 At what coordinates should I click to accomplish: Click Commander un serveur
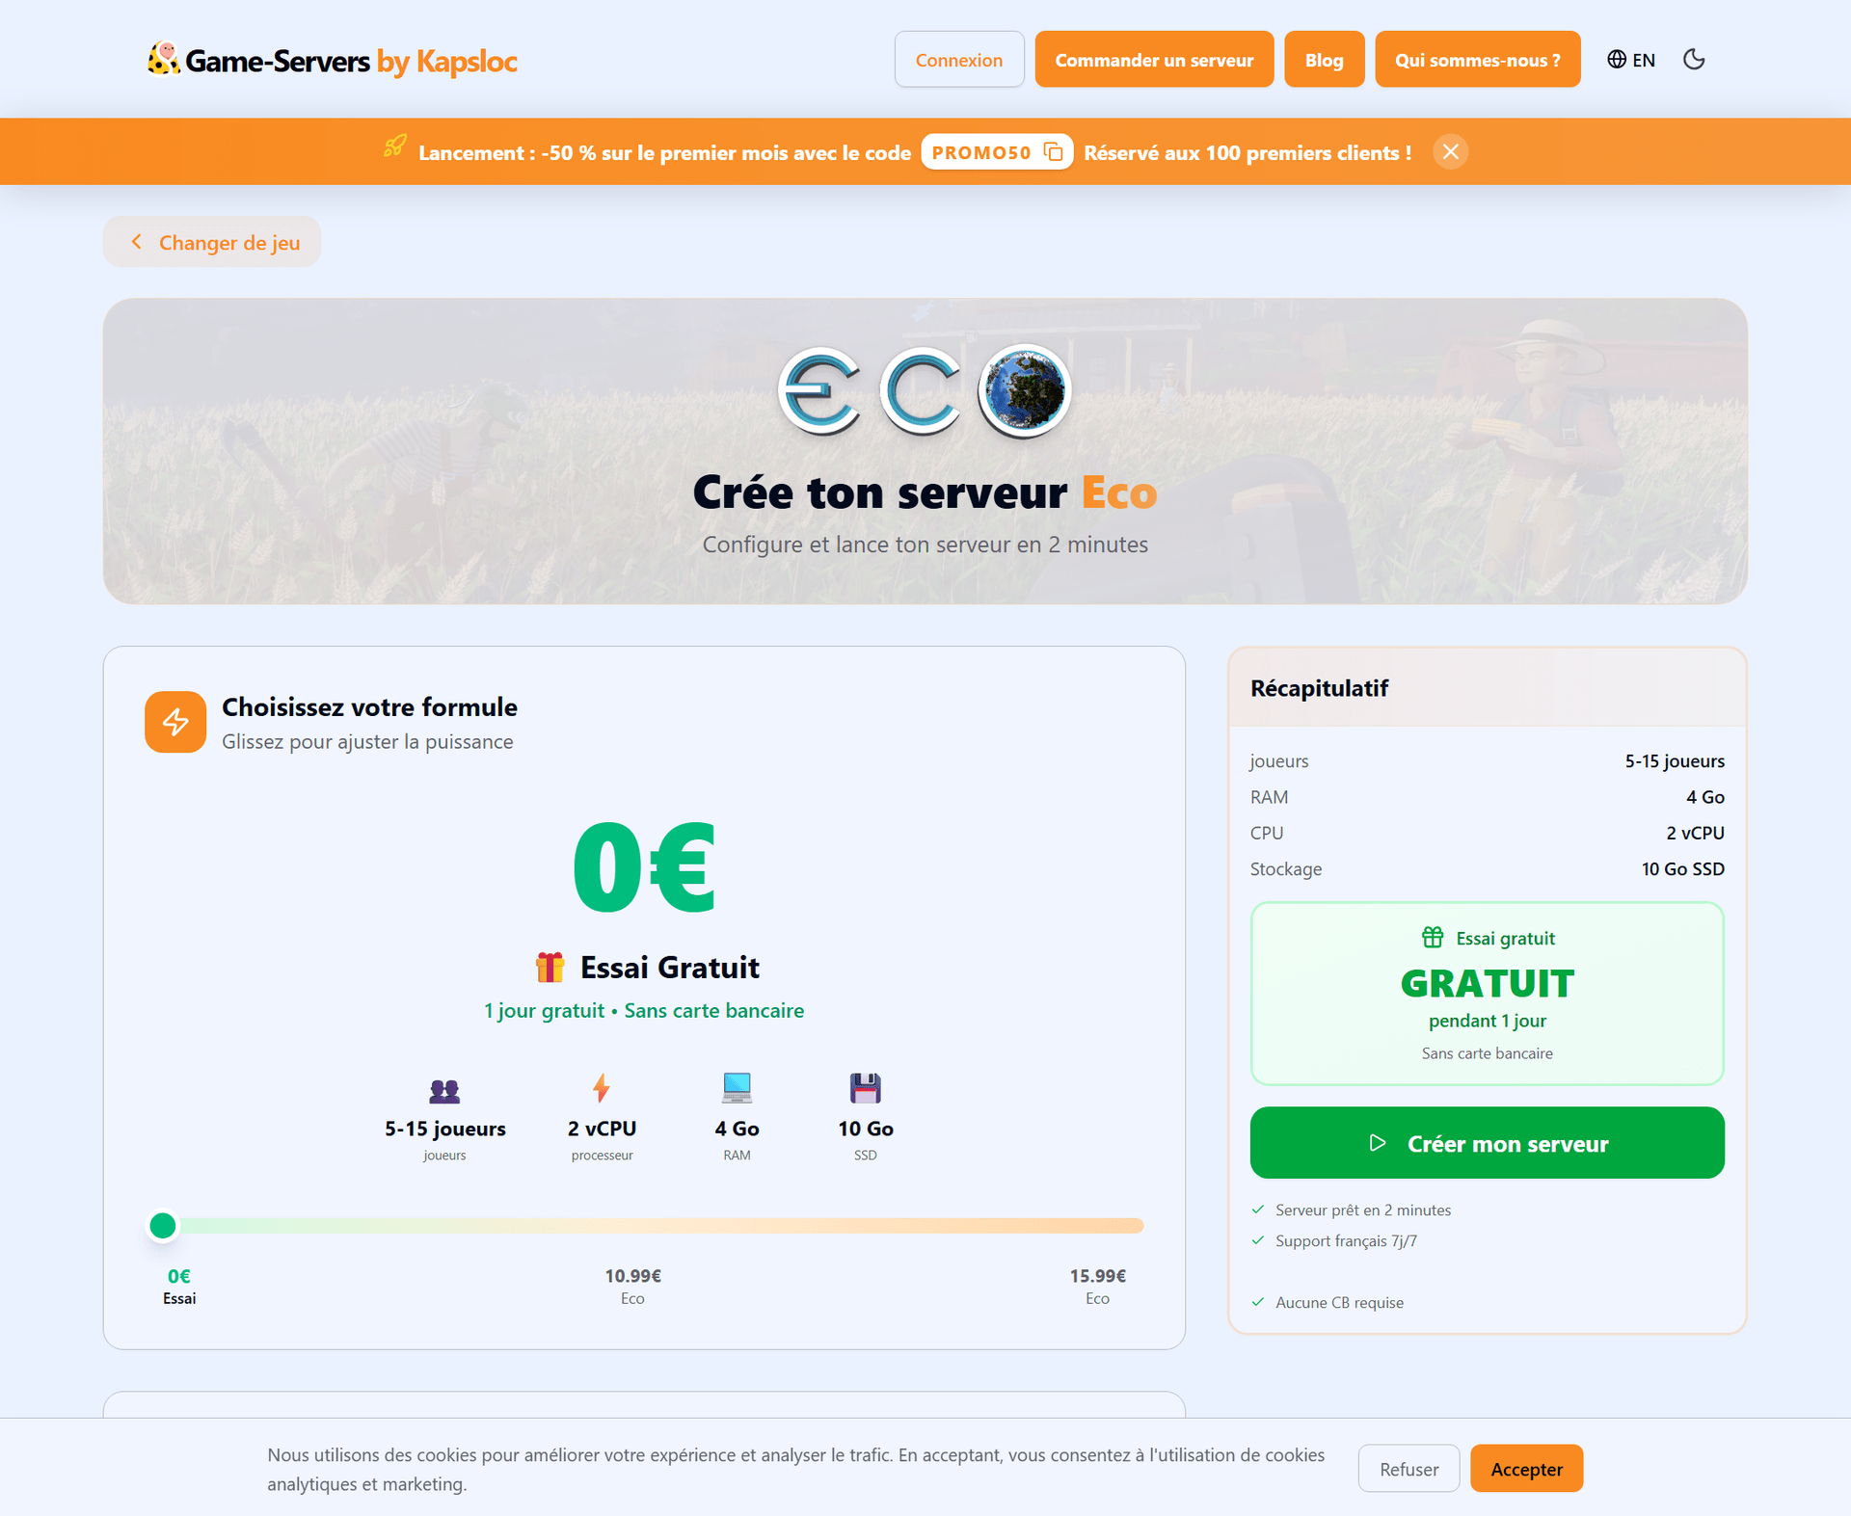point(1154,60)
